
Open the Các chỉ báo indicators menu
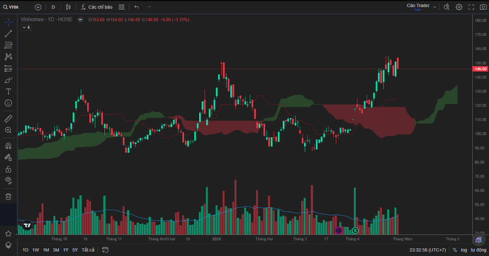[96, 7]
